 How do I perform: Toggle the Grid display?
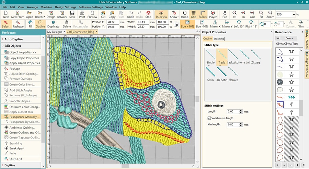194,14
